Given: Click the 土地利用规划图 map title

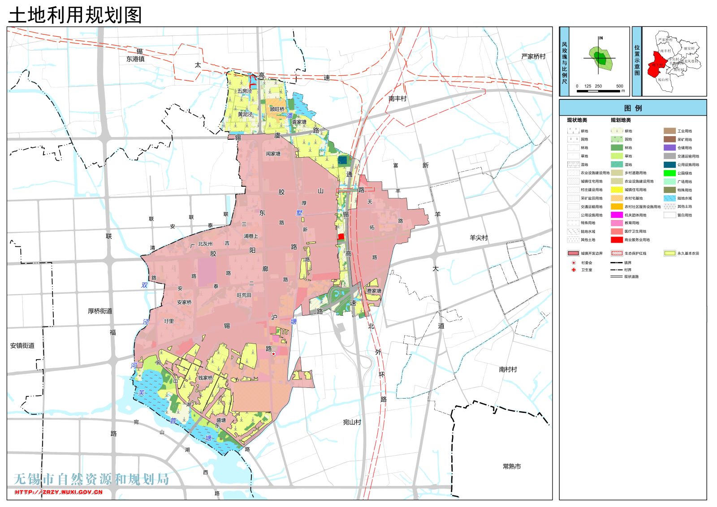Looking at the screenshot, I should click(75, 15).
